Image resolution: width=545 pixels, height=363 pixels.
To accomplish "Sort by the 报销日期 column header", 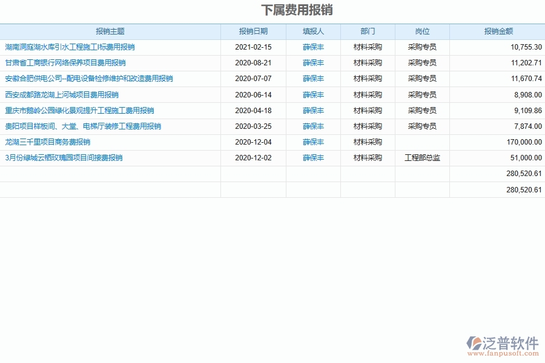I will 253,31.
